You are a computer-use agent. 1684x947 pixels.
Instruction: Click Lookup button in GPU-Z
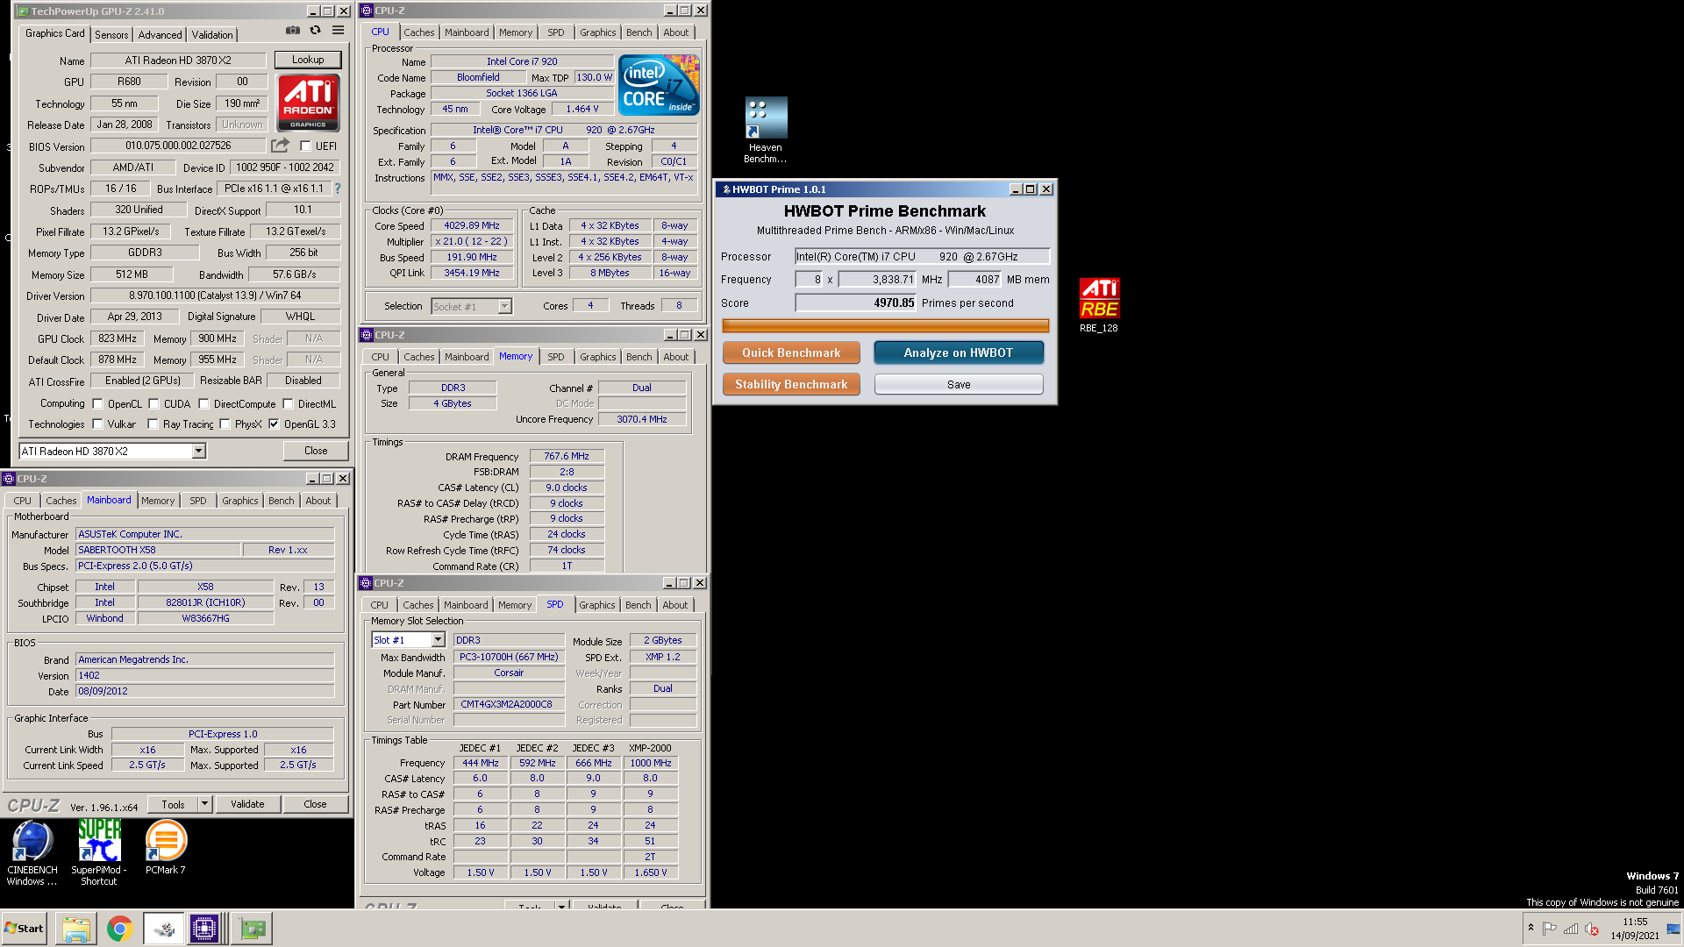click(308, 60)
